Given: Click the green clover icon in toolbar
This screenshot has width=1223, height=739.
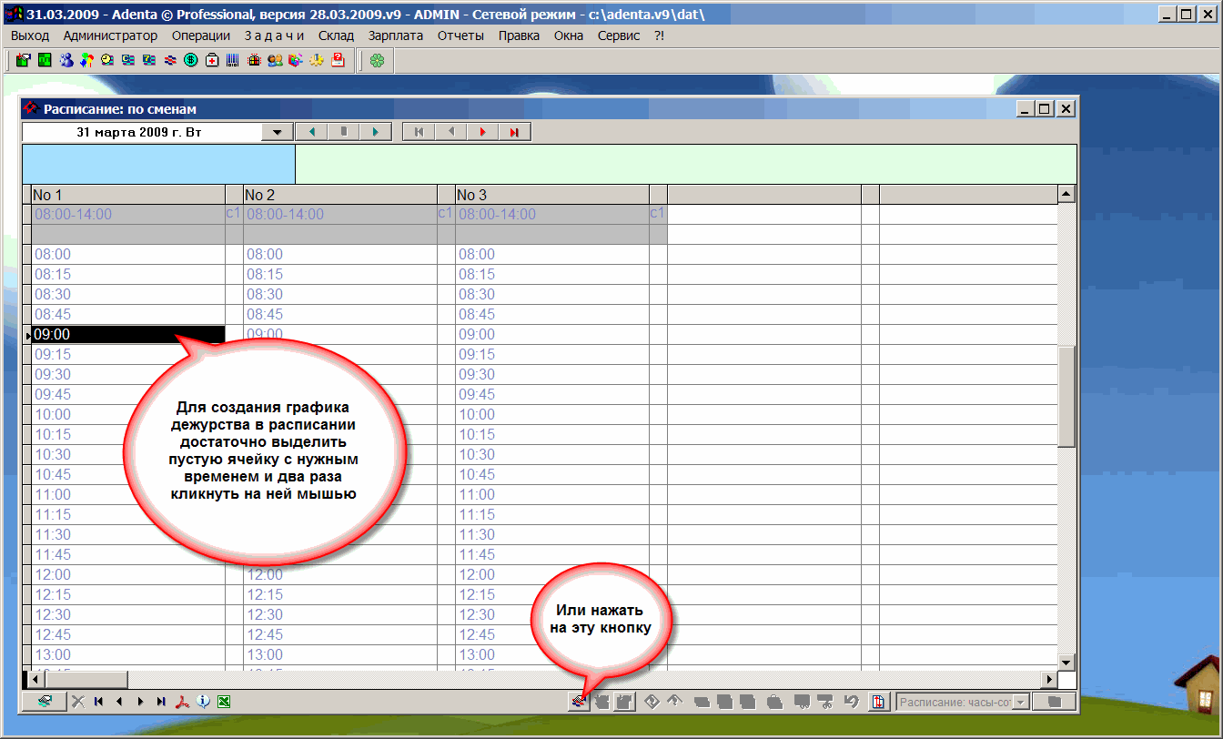Looking at the screenshot, I should coord(377,61).
